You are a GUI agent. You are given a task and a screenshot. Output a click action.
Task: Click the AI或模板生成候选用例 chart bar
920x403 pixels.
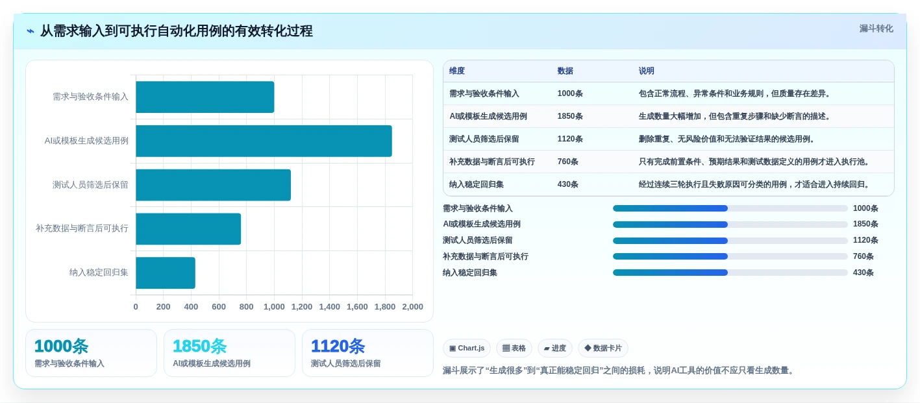pyautogui.click(x=264, y=141)
